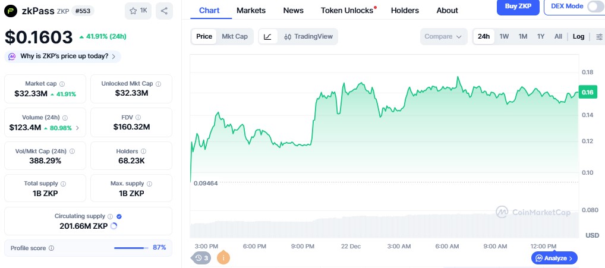Expand 'Why is ZKP's price up today?'
The width and height of the screenshot is (605, 268).
point(62,56)
